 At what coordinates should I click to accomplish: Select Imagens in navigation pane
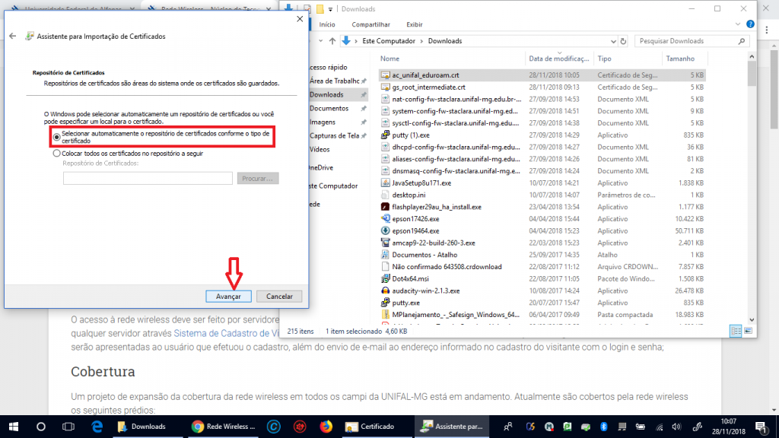[x=323, y=122]
